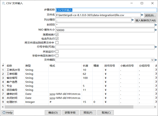Click the length cell showing 15
Screen dimensions: 158x116
pos(87,102)
